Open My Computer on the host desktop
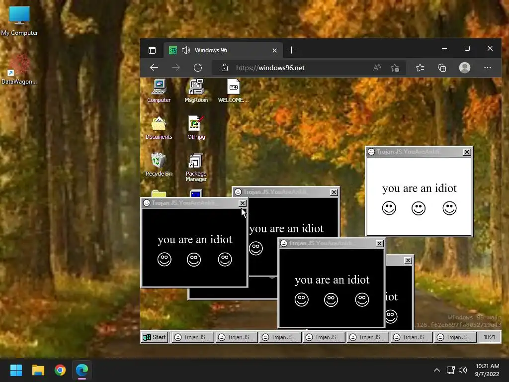The height and width of the screenshot is (382, 509). tap(19, 21)
